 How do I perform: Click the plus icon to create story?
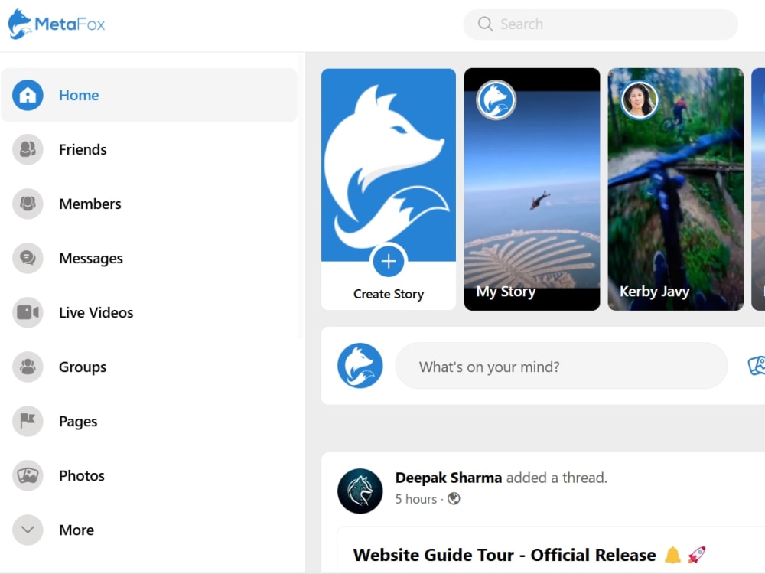(x=389, y=261)
